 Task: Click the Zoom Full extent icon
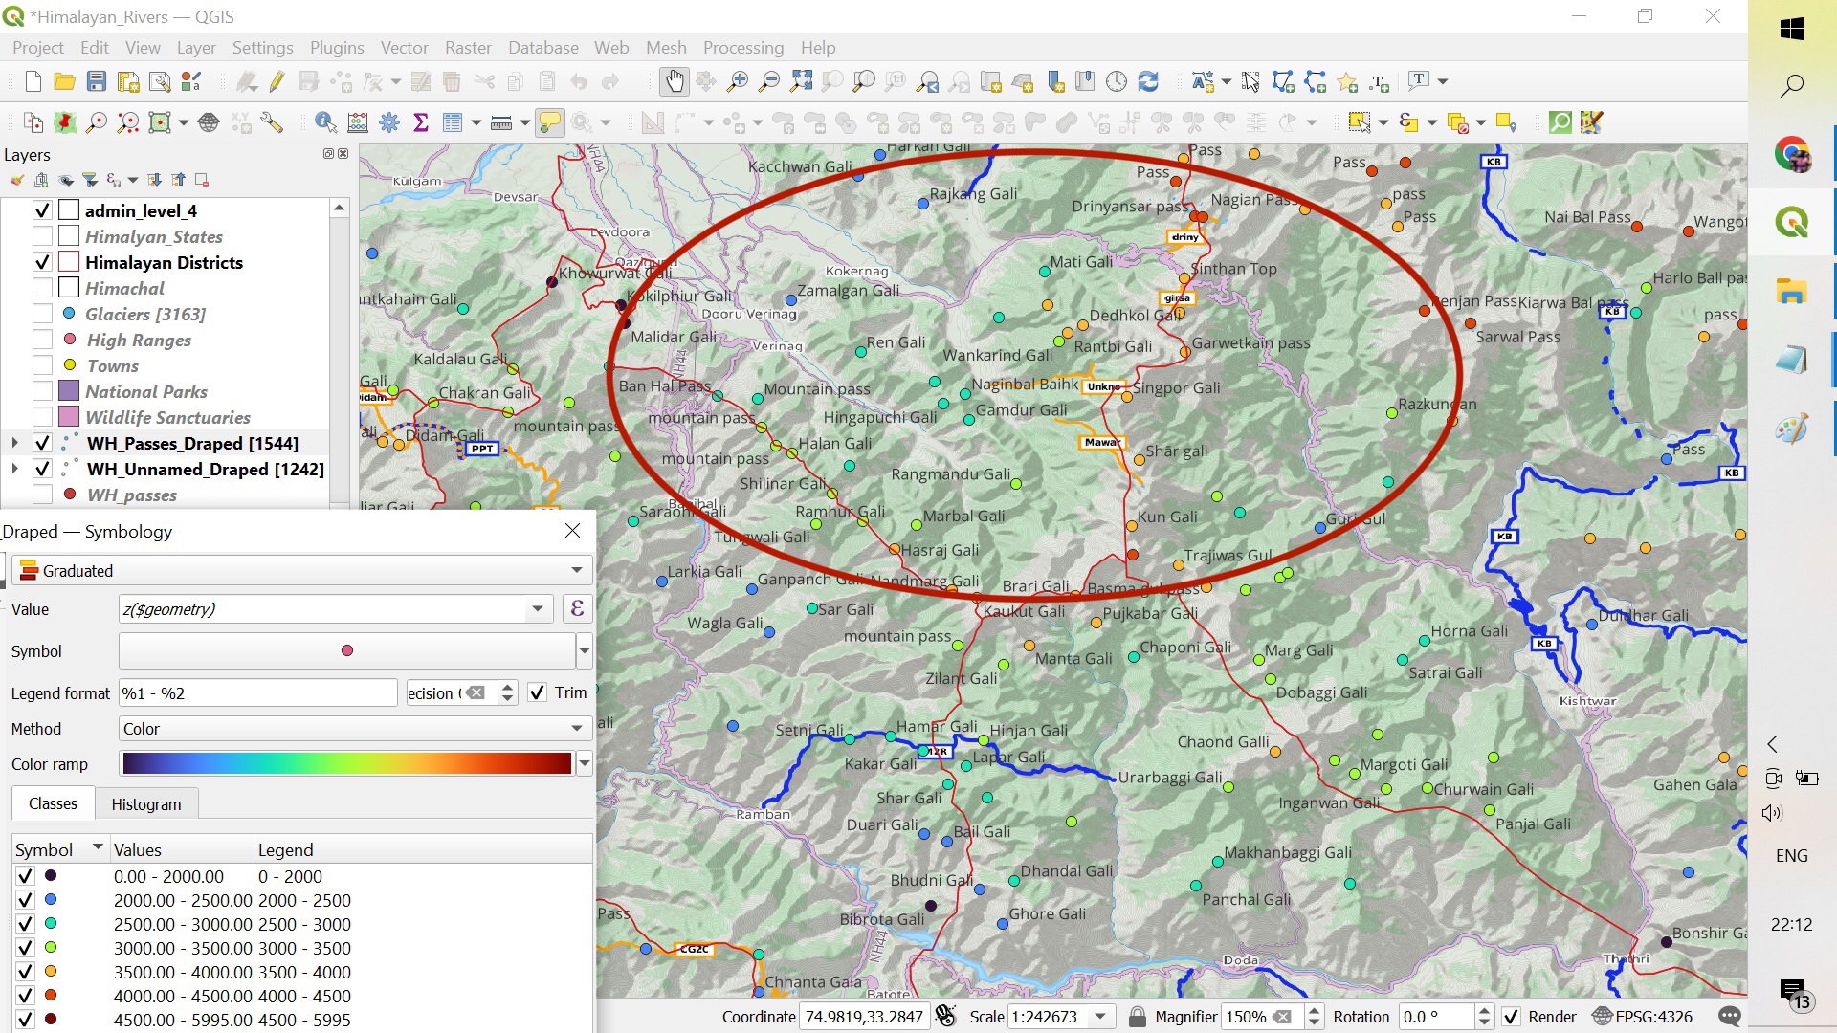click(x=801, y=81)
